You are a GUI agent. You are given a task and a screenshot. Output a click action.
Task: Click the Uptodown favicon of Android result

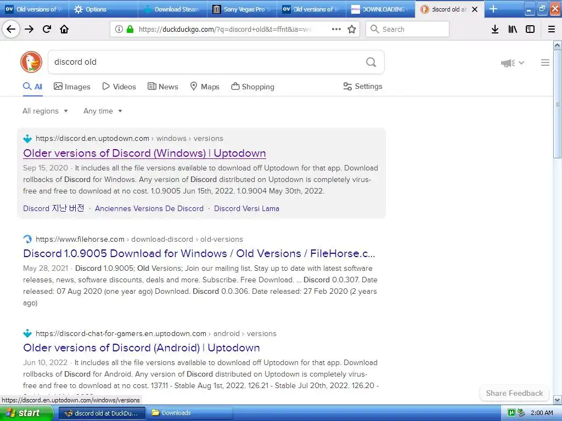coord(27,334)
